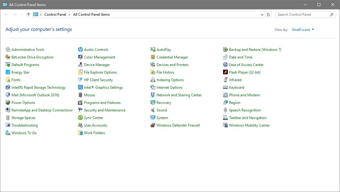Open the Sync Center icon
The width and height of the screenshot is (340, 192).
(80, 118)
